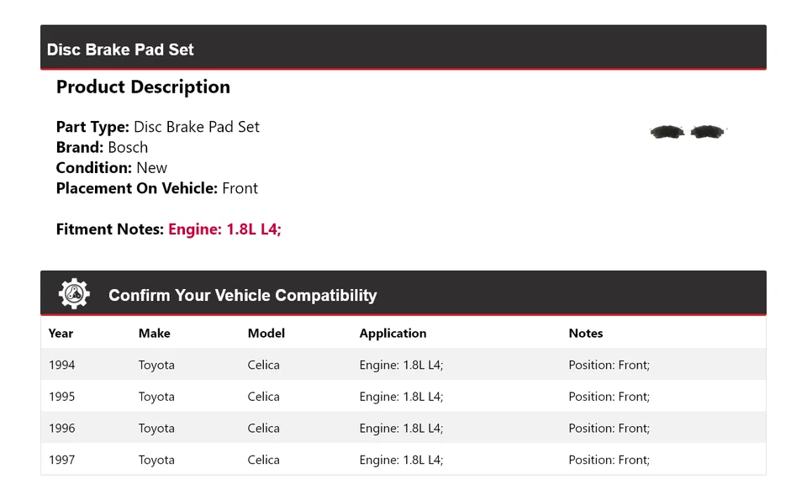Click Celica model in the 1996 row
Image resolution: width=807 pixels, height=500 pixels.
263,428
